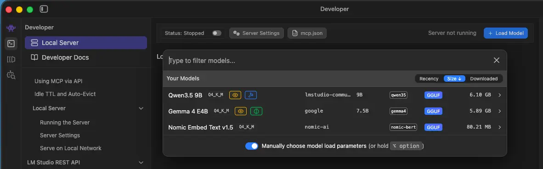The width and height of the screenshot is (543, 169).
Task: Click the option key hint badge
Action: point(406,146)
